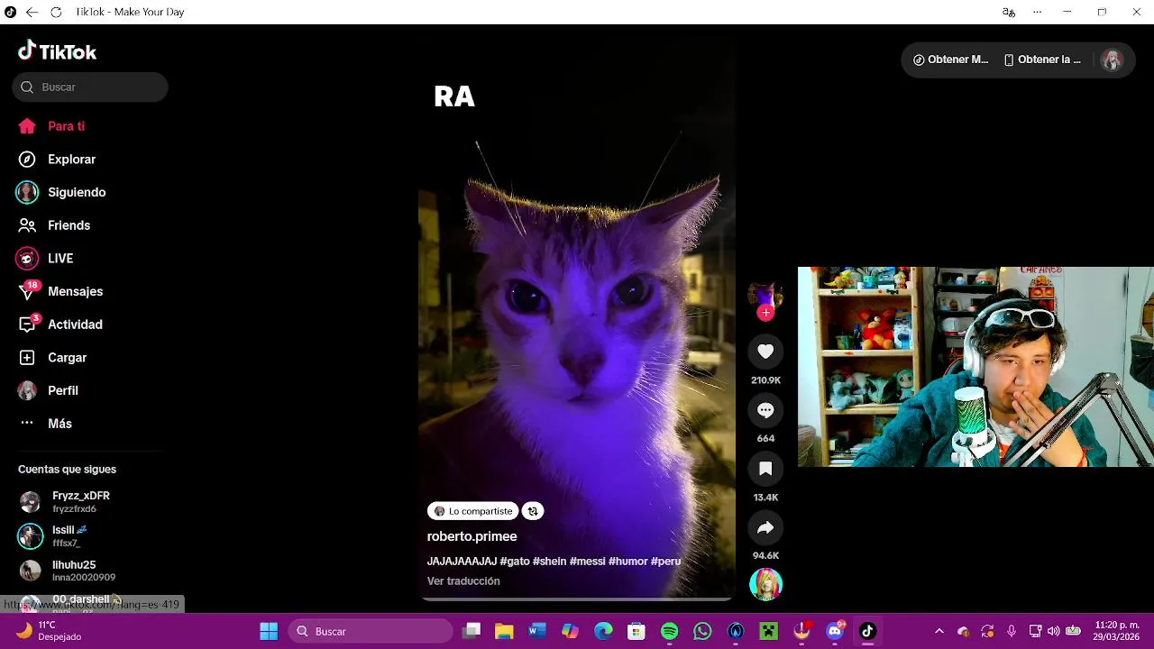Click the microphone tray icon
Screen dimensions: 1154x649
pyautogui.click(x=1012, y=631)
